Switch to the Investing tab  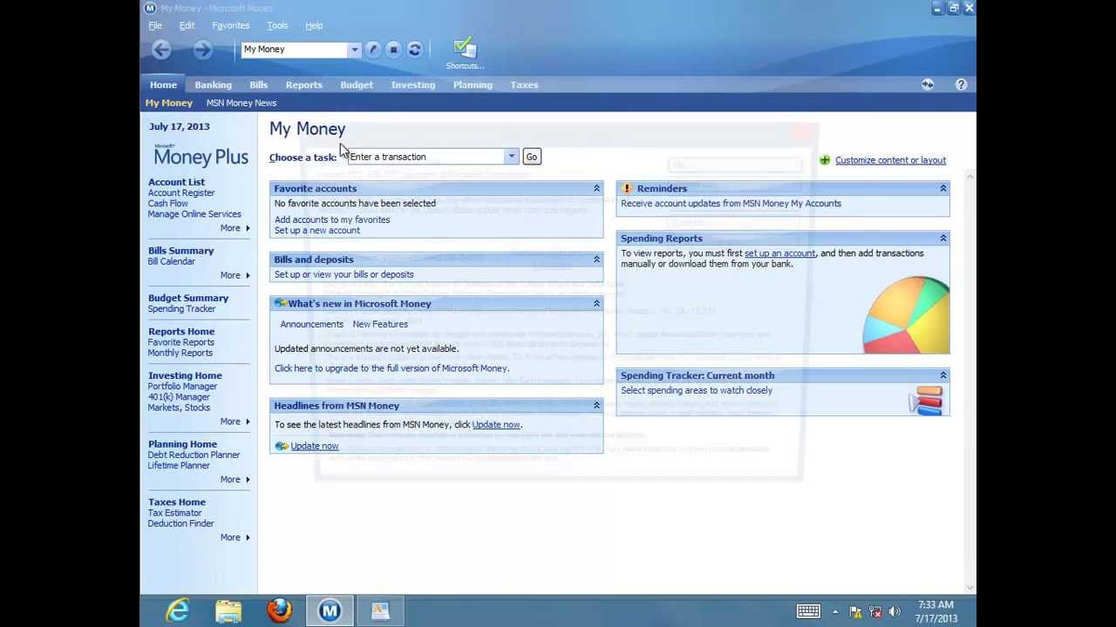[413, 84]
